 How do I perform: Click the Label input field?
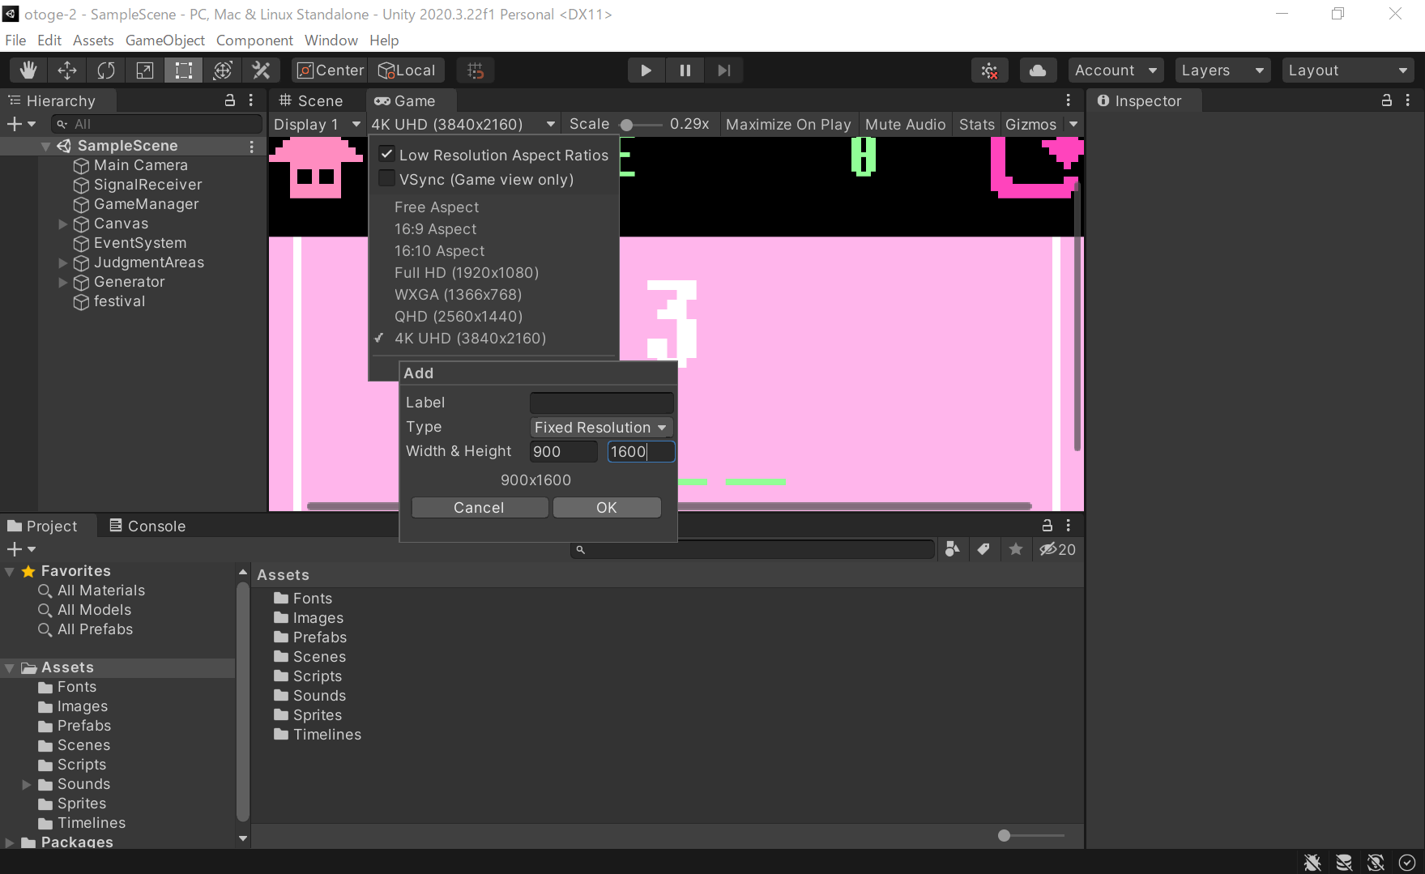pyautogui.click(x=601, y=403)
